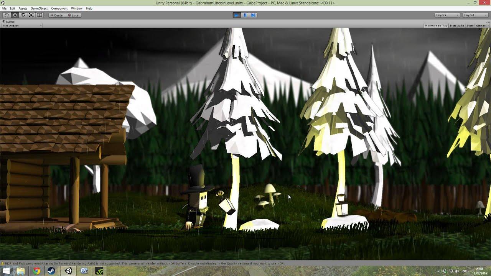This screenshot has height=276, width=491.
Task: Open the Free Aspect resolution dropdown
Action: (22, 26)
